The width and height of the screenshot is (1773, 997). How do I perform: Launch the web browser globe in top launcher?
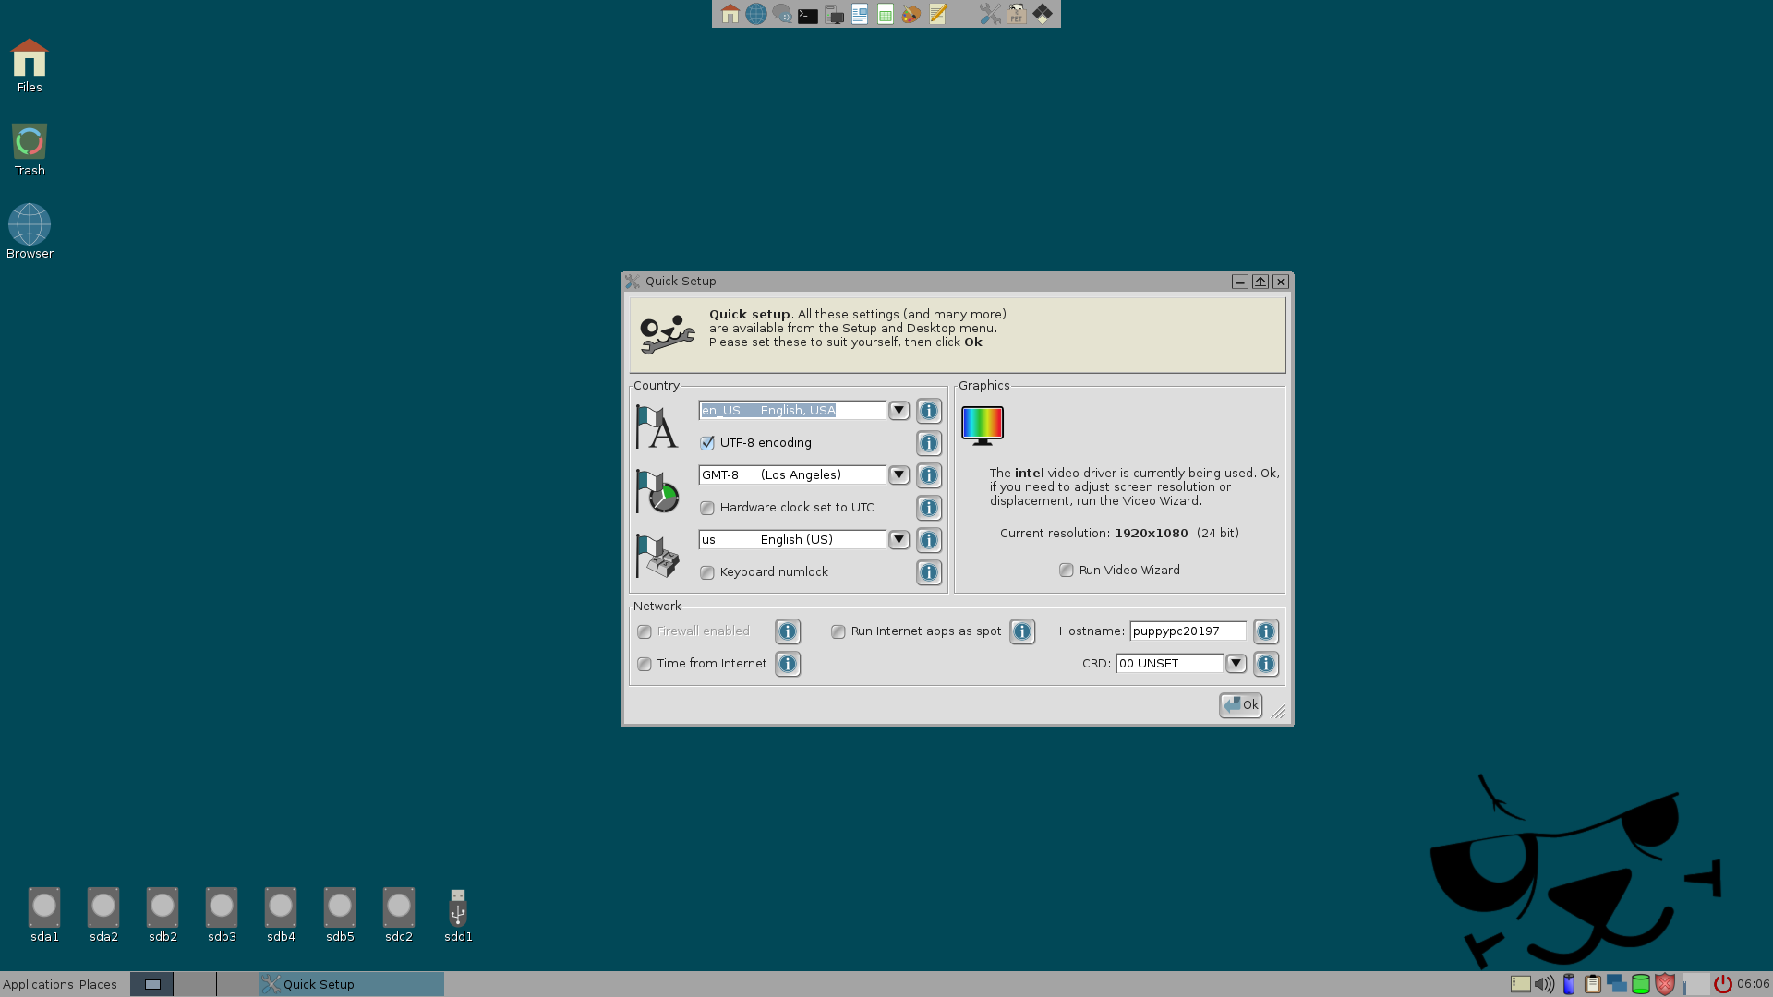pyautogui.click(x=756, y=14)
